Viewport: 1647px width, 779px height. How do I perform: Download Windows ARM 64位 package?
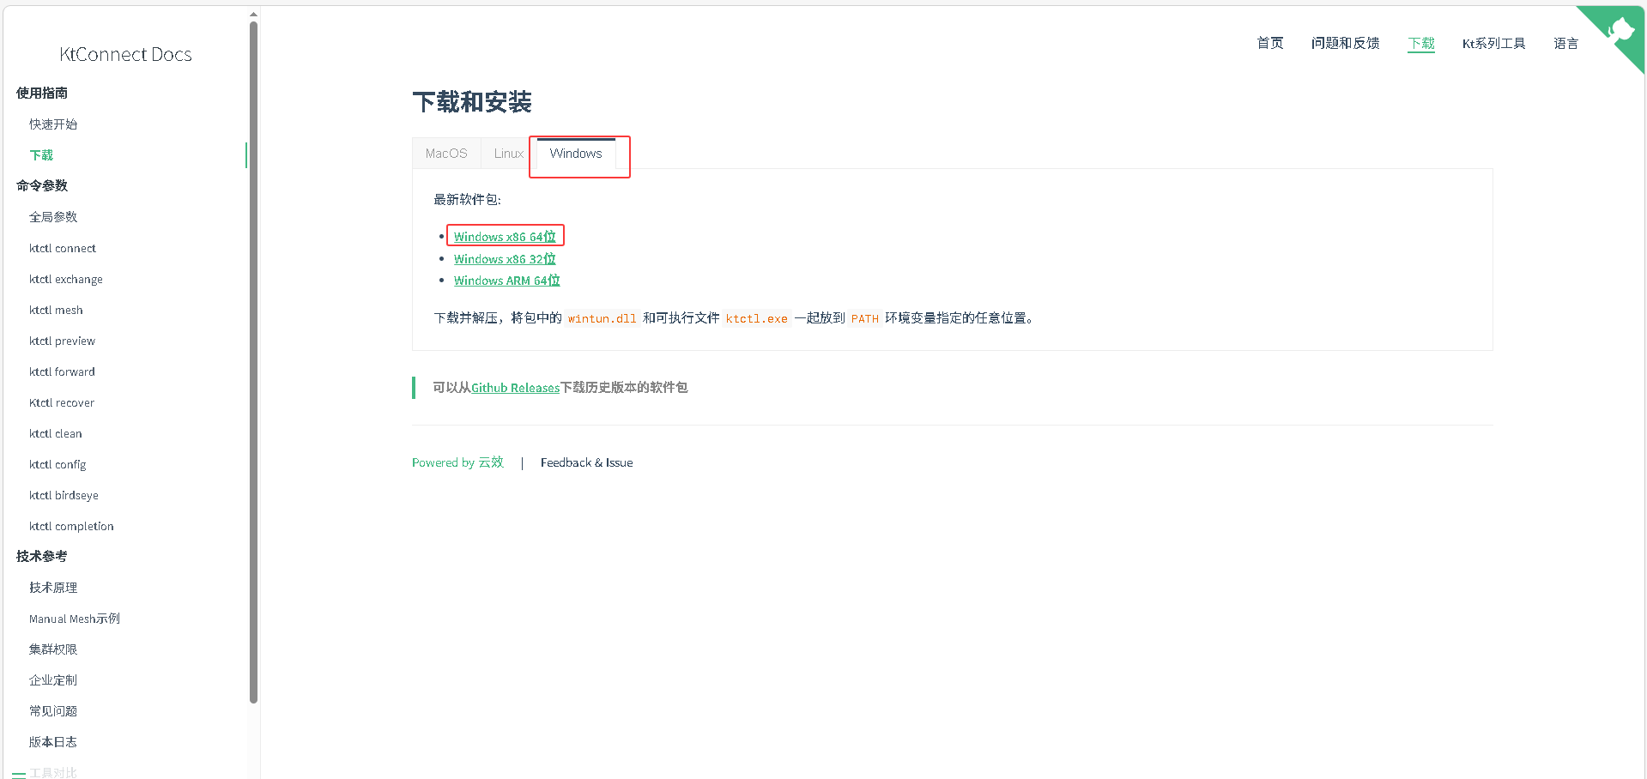click(506, 281)
